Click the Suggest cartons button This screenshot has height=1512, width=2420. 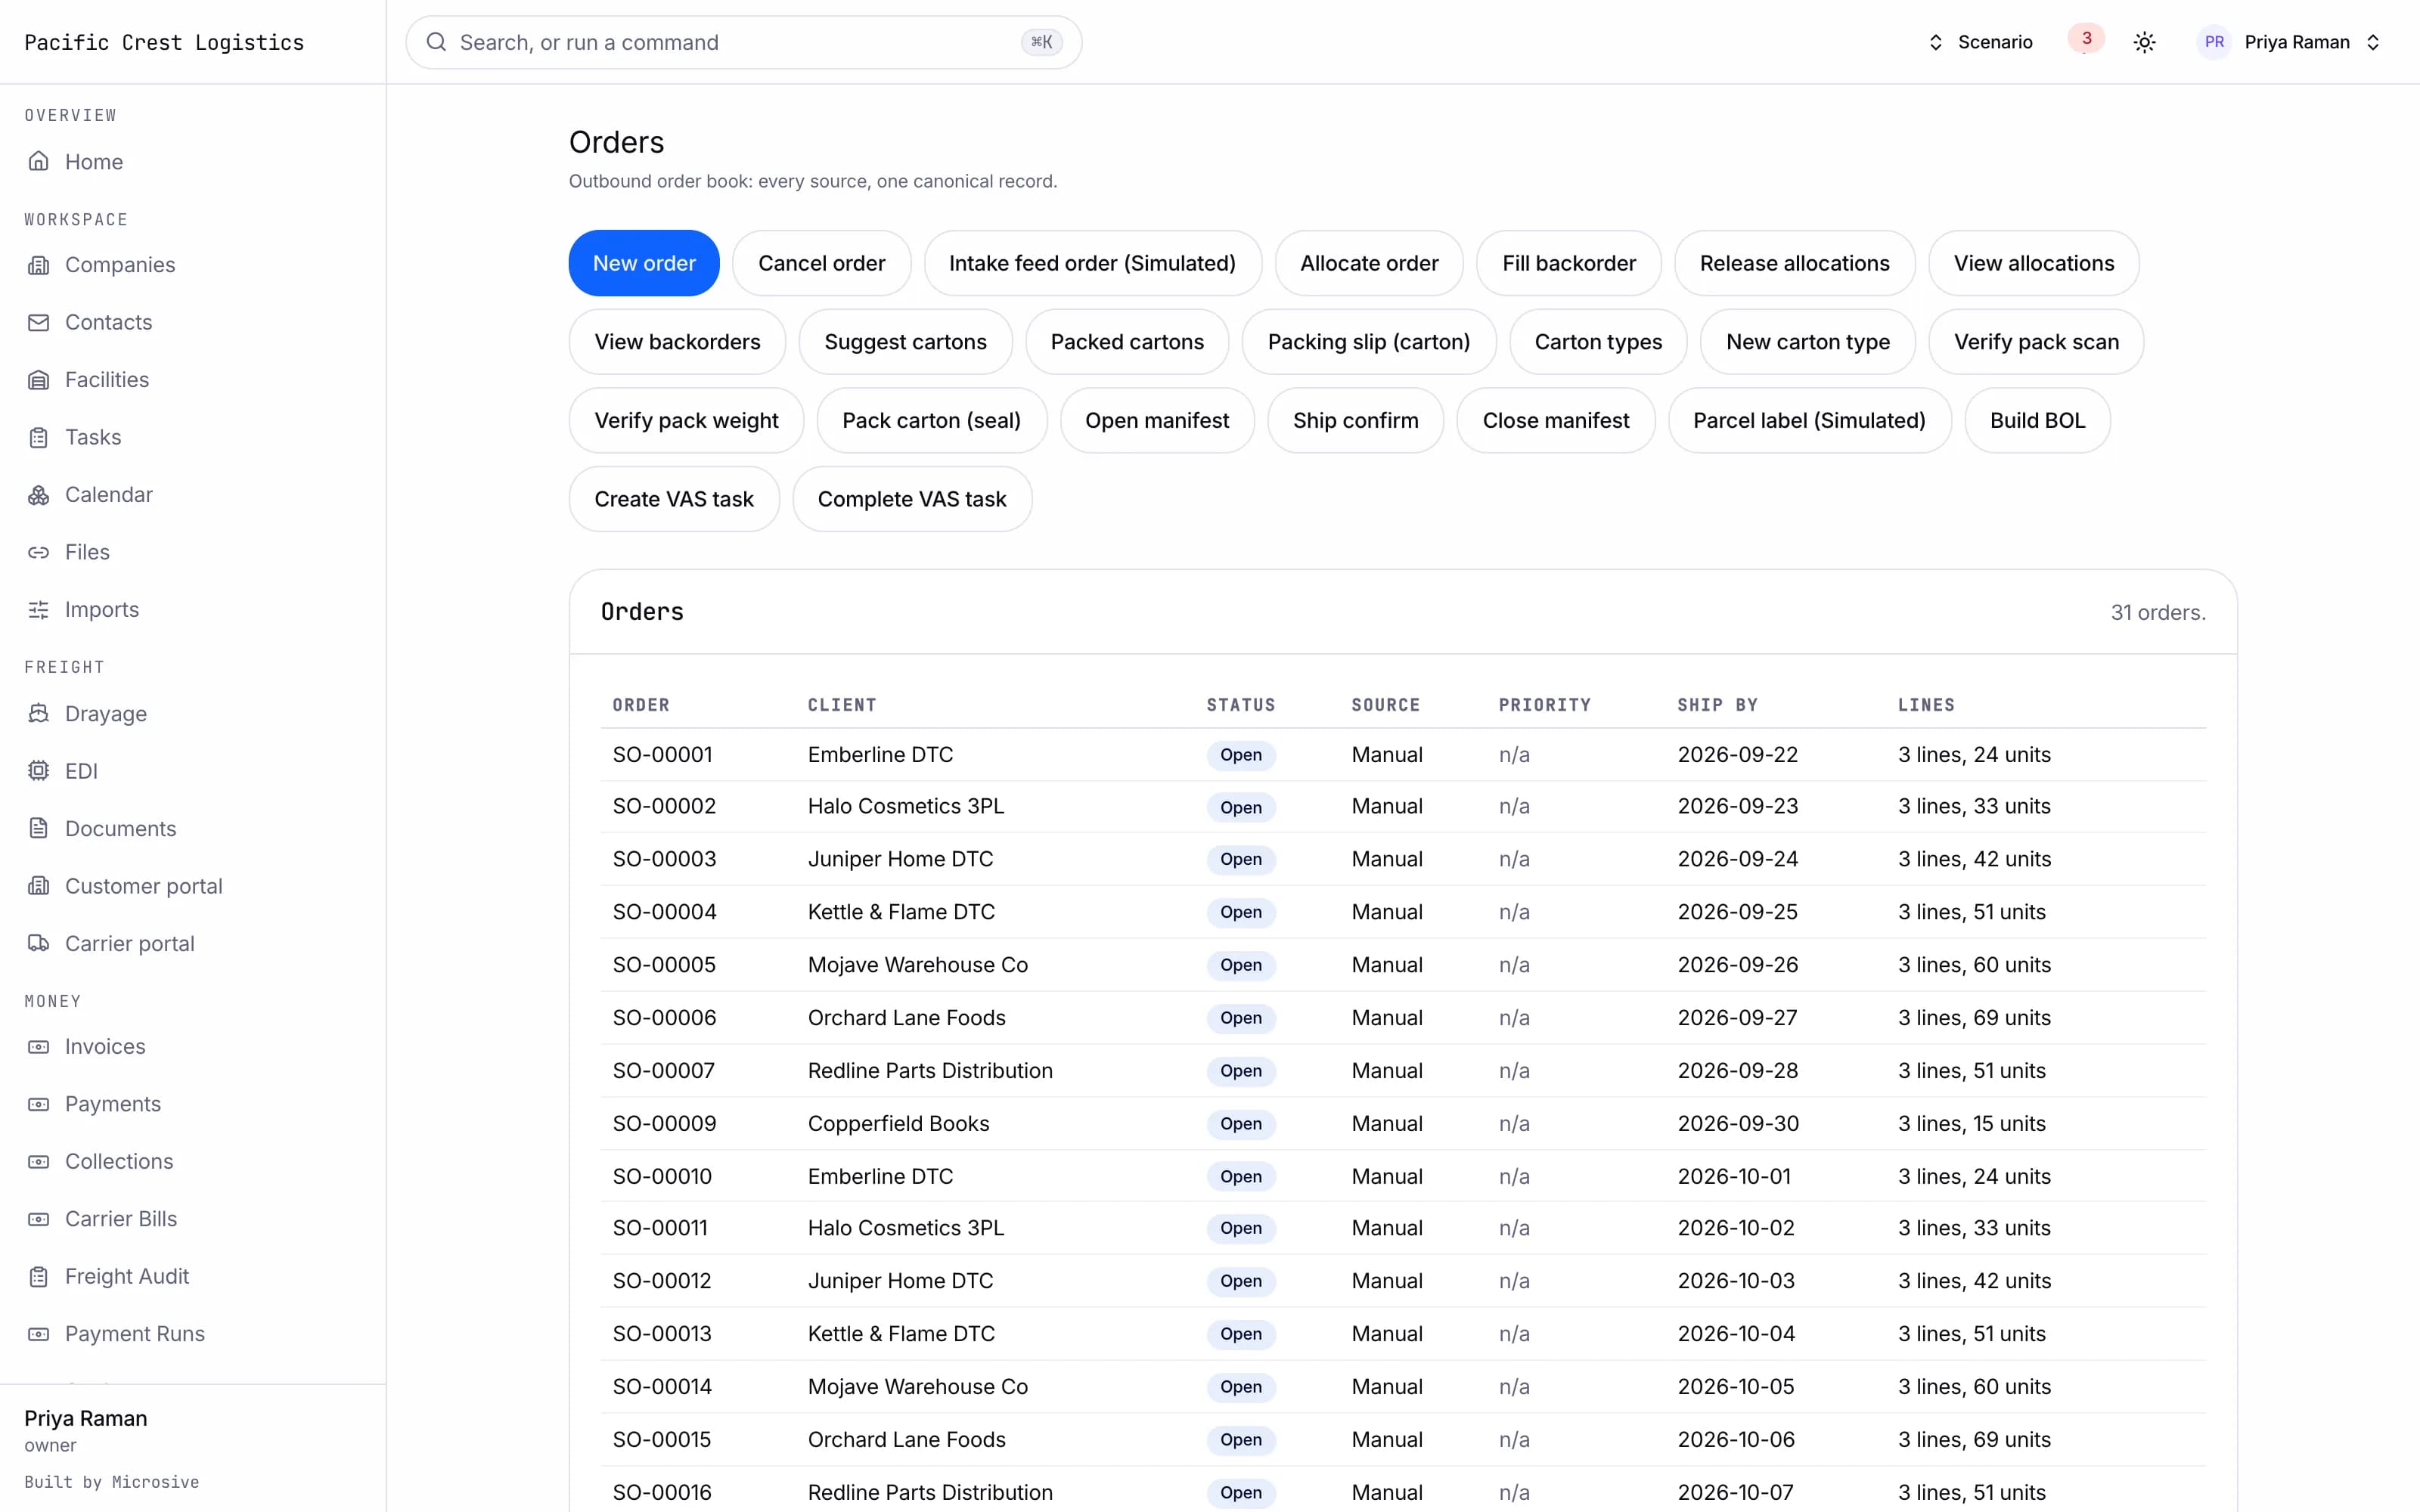point(905,342)
